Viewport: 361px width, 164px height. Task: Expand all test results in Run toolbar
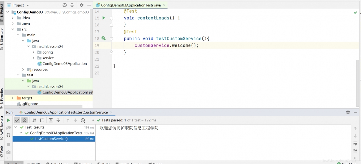pos(51,120)
